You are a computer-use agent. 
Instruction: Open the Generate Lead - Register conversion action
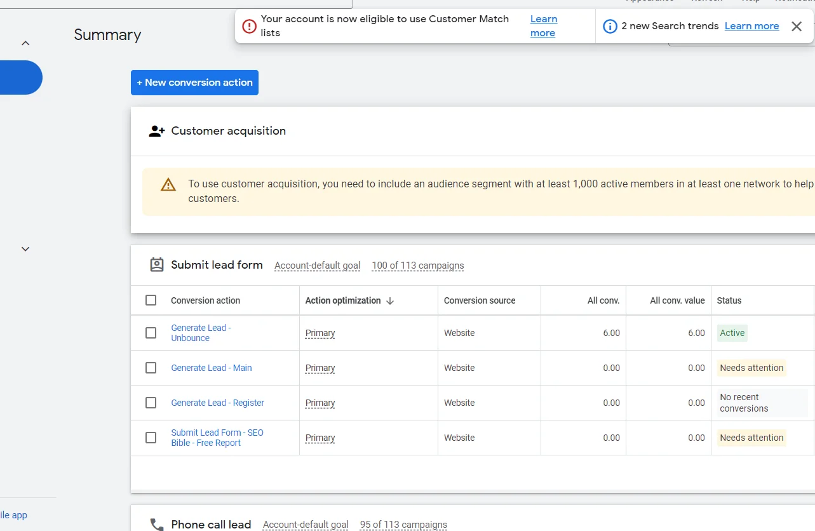[x=217, y=403]
